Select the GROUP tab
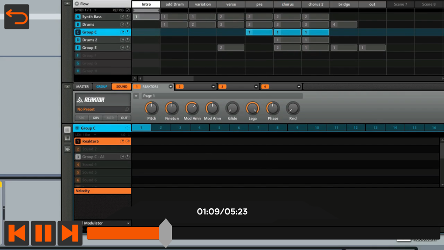The width and height of the screenshot is (444, 250). pos(102,87)
